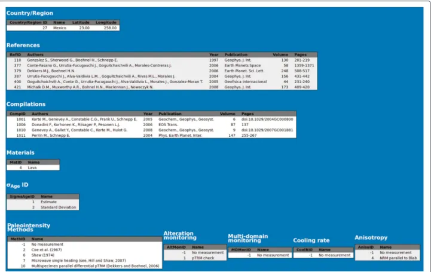Select NRM parallel to Blab row
The image size is (431, 272).
coord(387,258)
